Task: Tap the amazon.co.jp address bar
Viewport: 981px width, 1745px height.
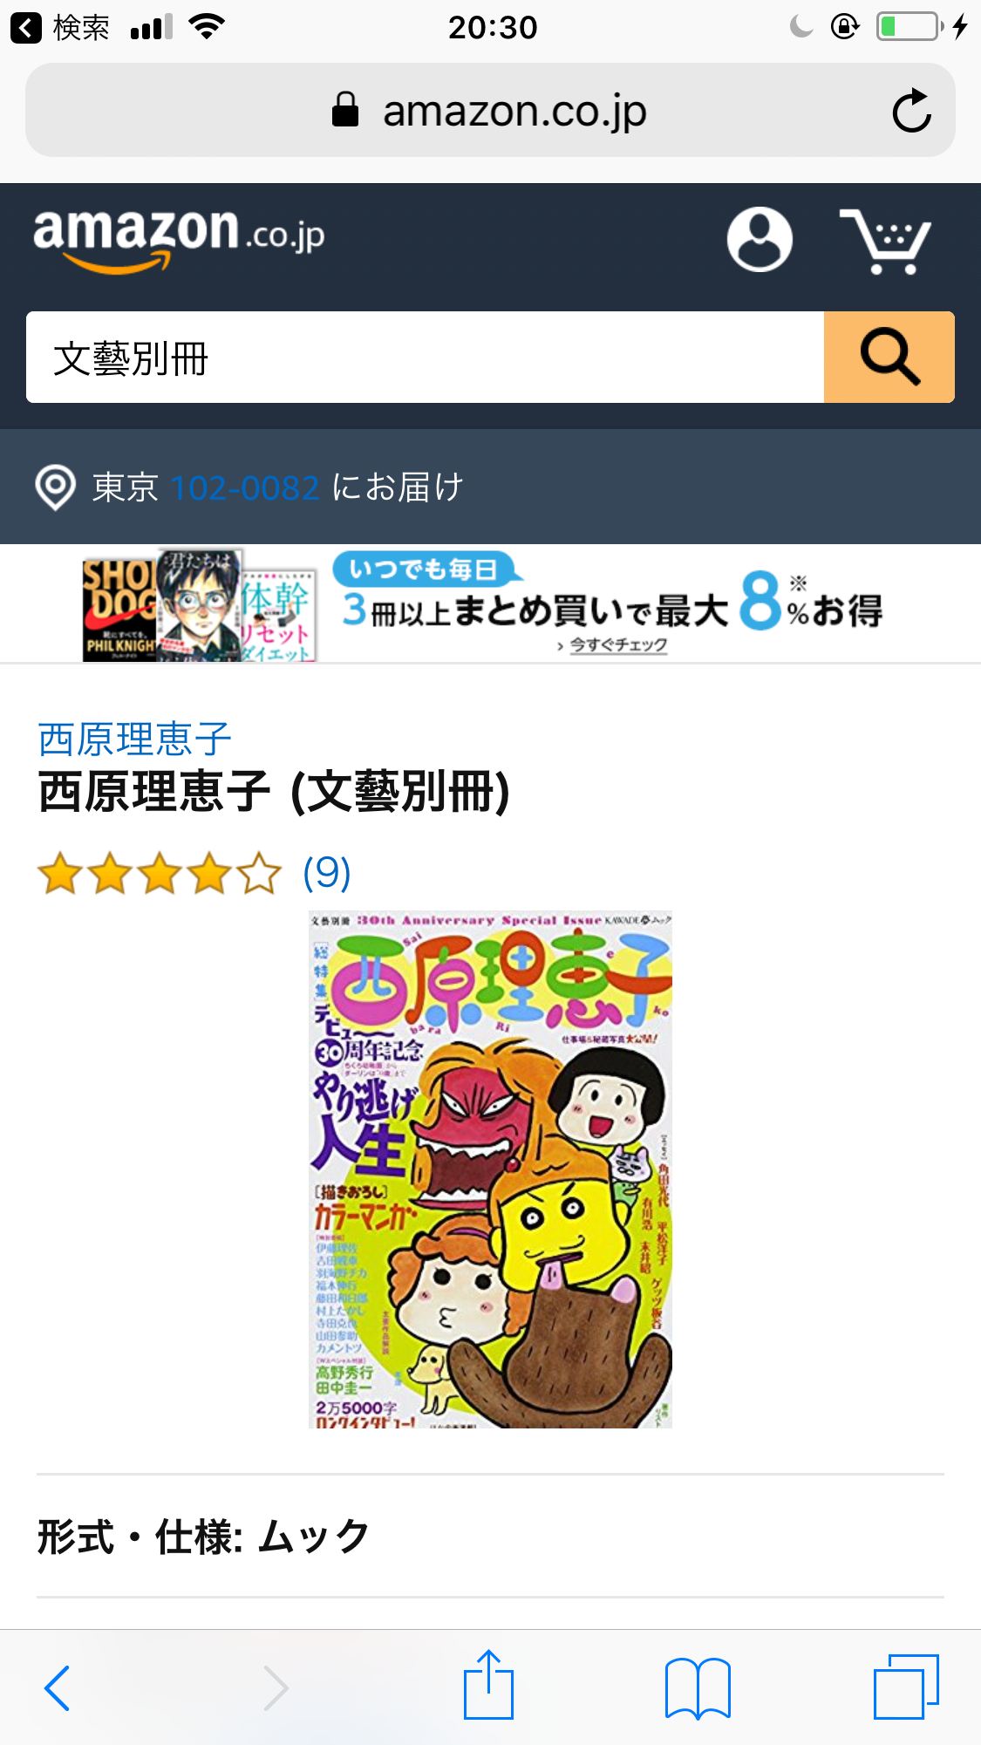Action: tap(490, 111)
